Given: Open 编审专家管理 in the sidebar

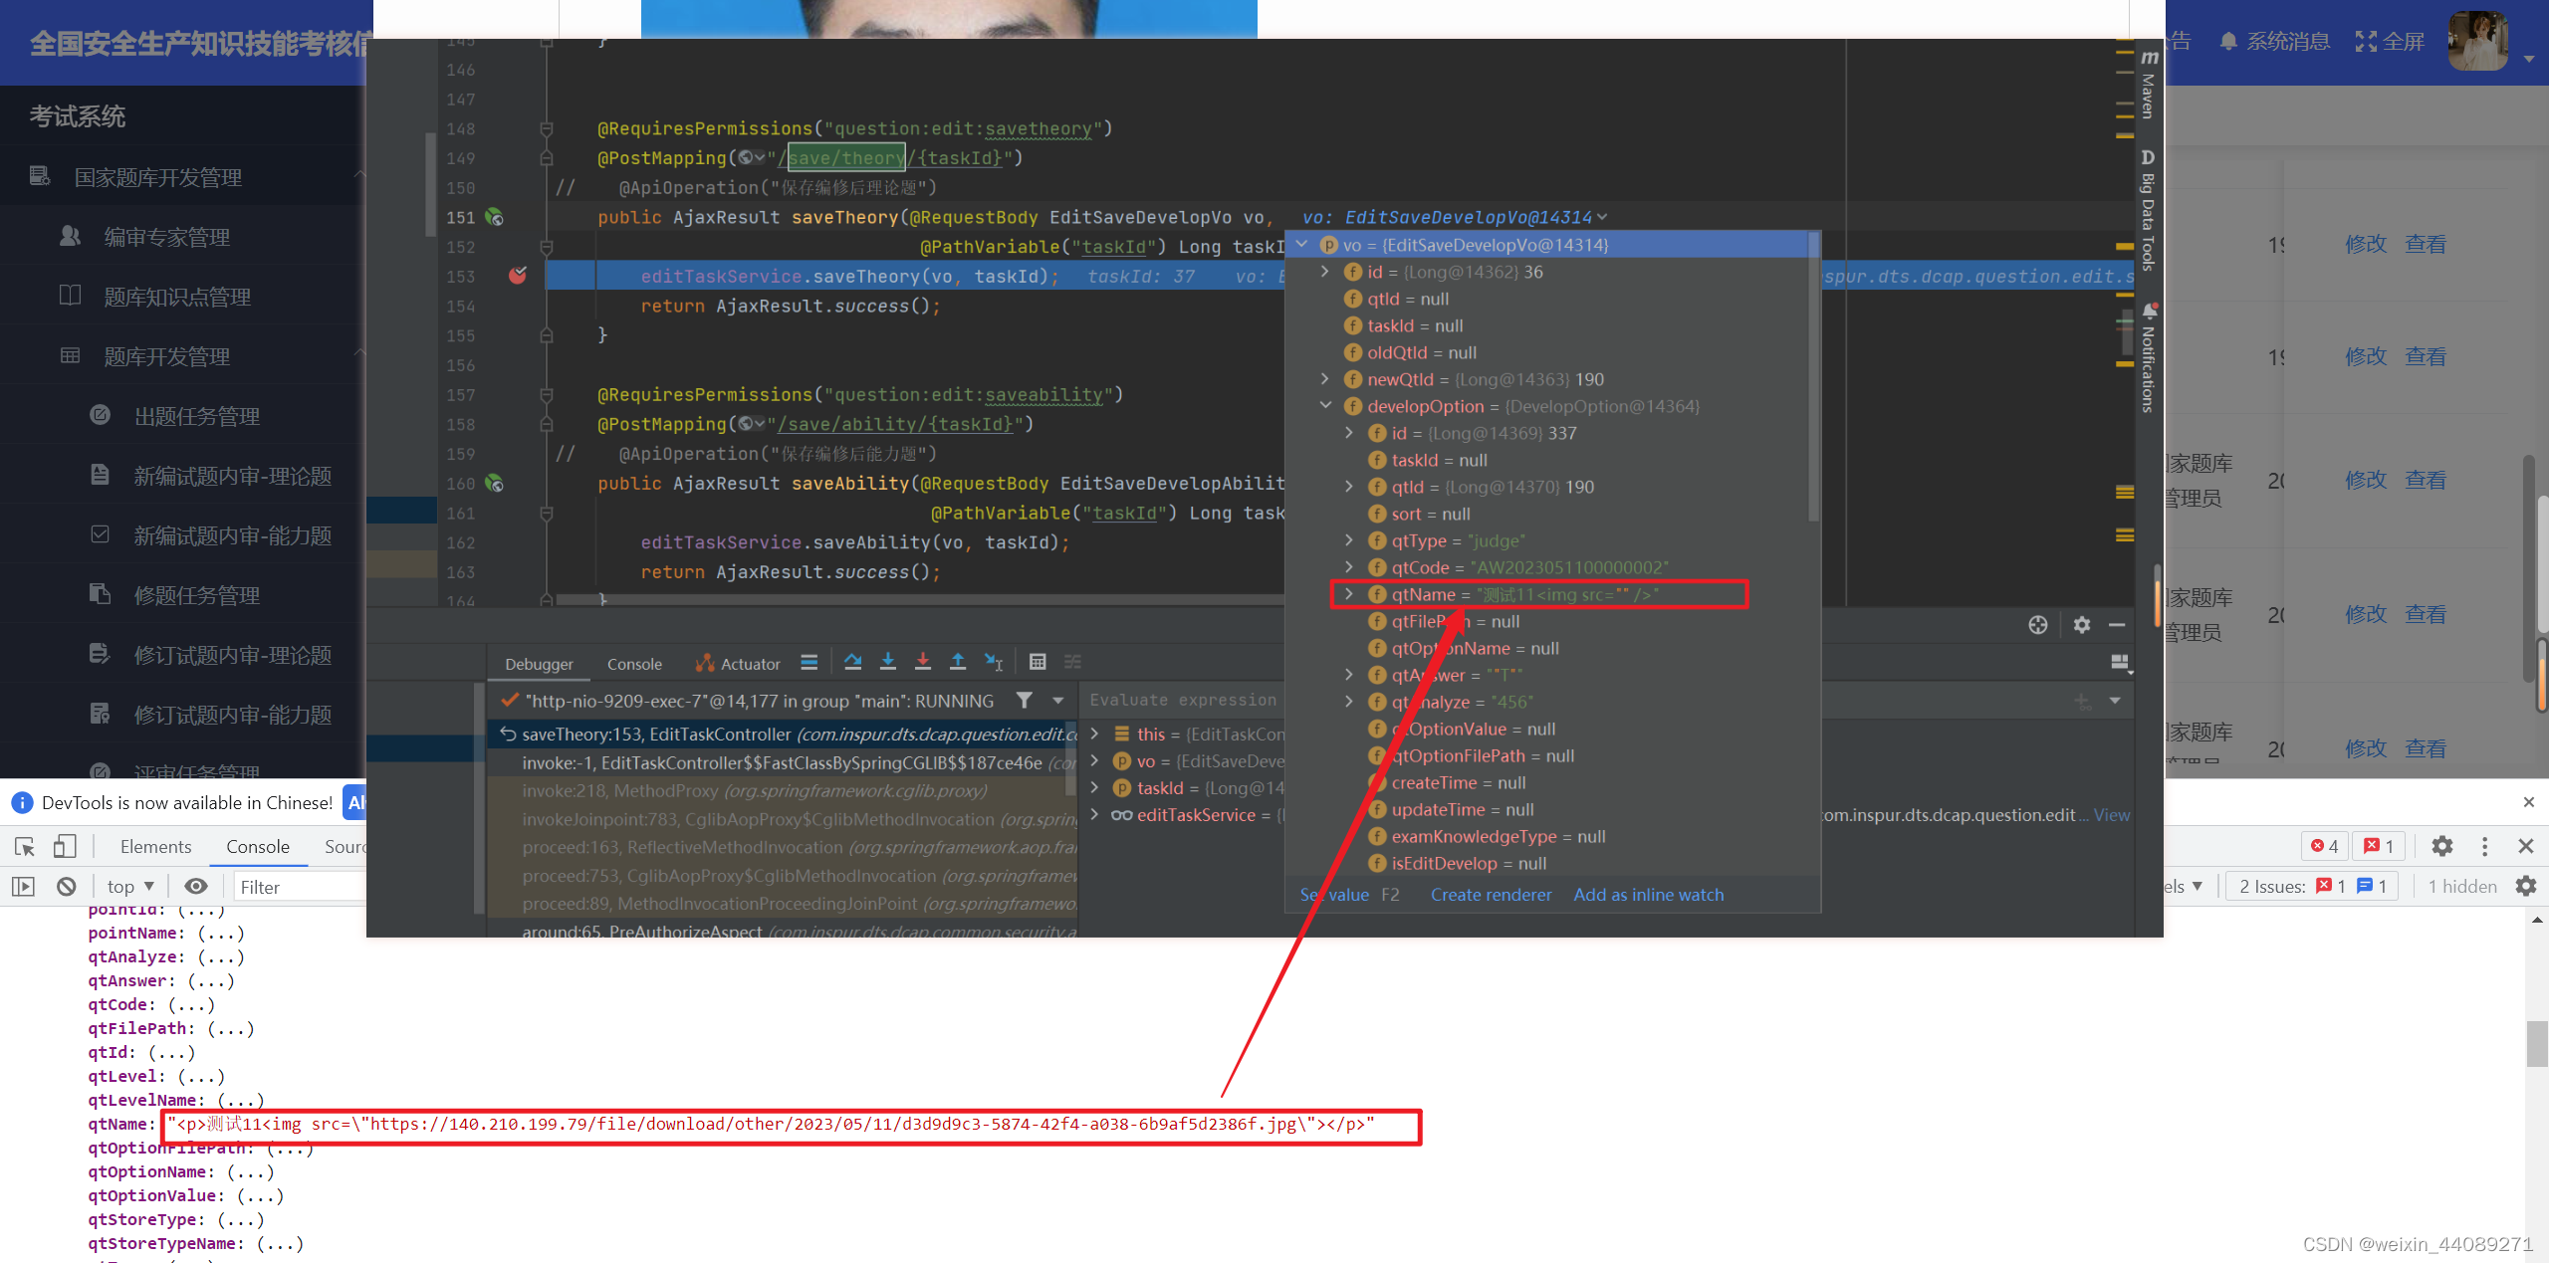Looking at the screenshot, I should click(167, 237).
